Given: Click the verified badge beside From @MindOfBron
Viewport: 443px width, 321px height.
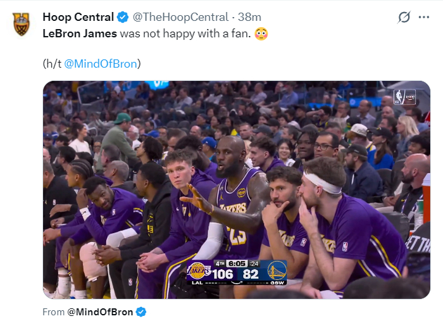Looking at the screenshot, I should [141, 312].
